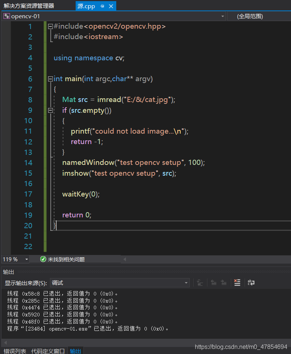Click output line for thread 0x4474

tap(62, 307)
